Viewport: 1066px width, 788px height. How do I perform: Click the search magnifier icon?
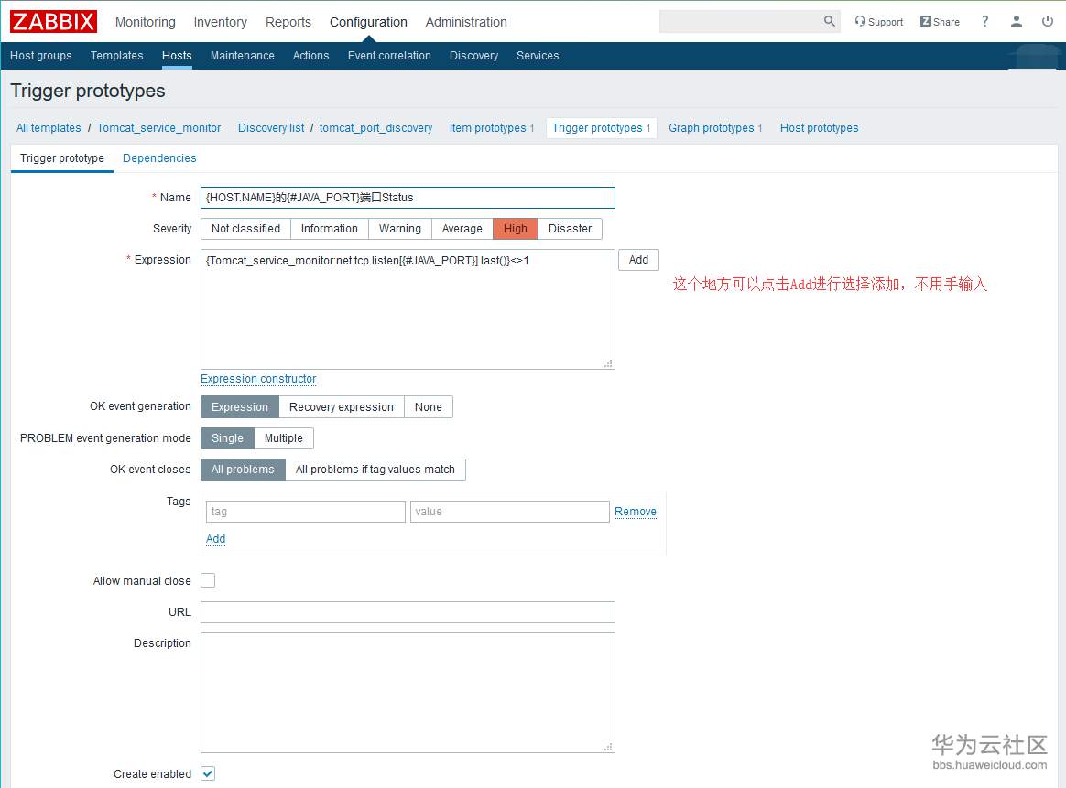click(x=829, y=21)
